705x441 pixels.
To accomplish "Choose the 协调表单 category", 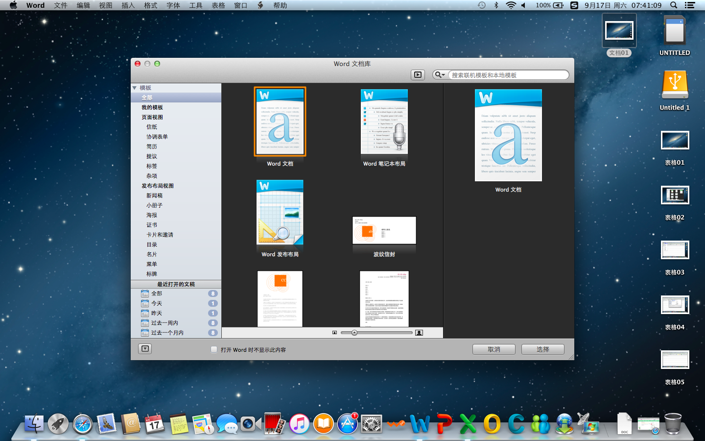I will click(157, 137).
